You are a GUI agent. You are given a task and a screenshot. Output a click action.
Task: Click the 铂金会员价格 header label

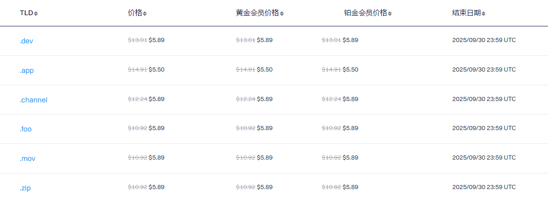(x=365, y=13)
